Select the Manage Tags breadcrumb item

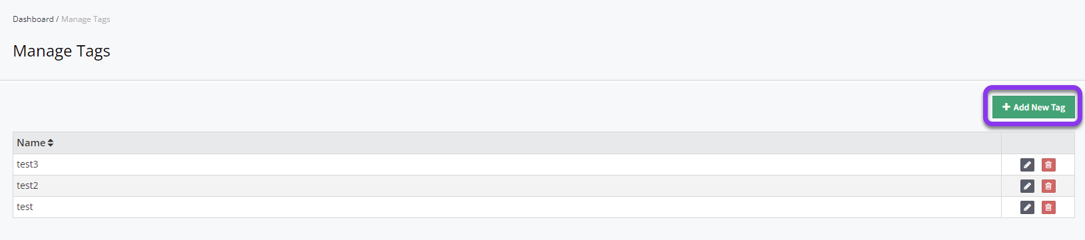pos(86,19)
